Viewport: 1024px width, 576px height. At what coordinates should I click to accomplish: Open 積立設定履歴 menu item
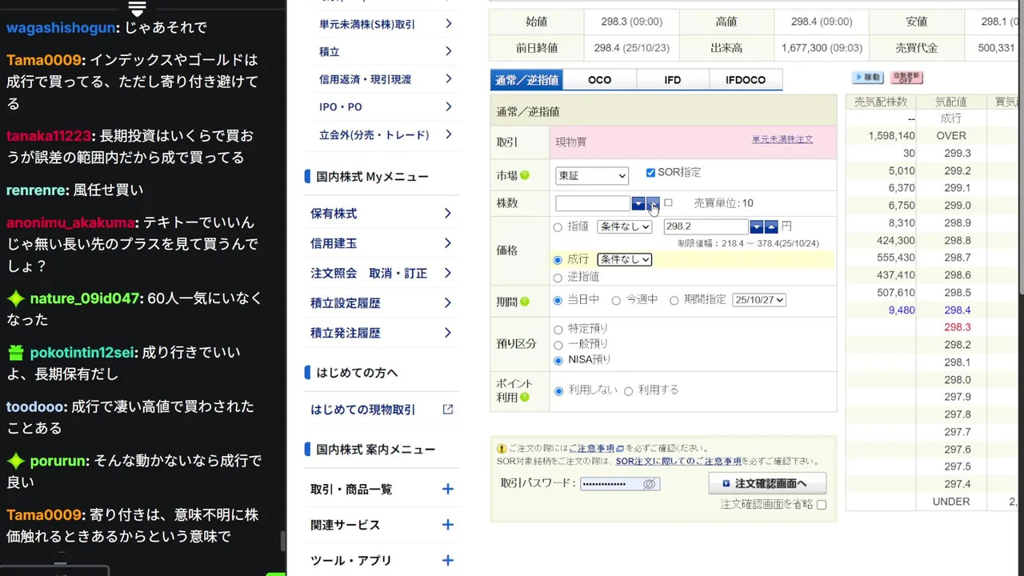(382, 303)
